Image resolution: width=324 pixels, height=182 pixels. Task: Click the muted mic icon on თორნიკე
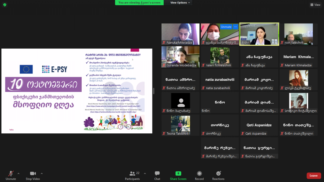coord(203,134)
